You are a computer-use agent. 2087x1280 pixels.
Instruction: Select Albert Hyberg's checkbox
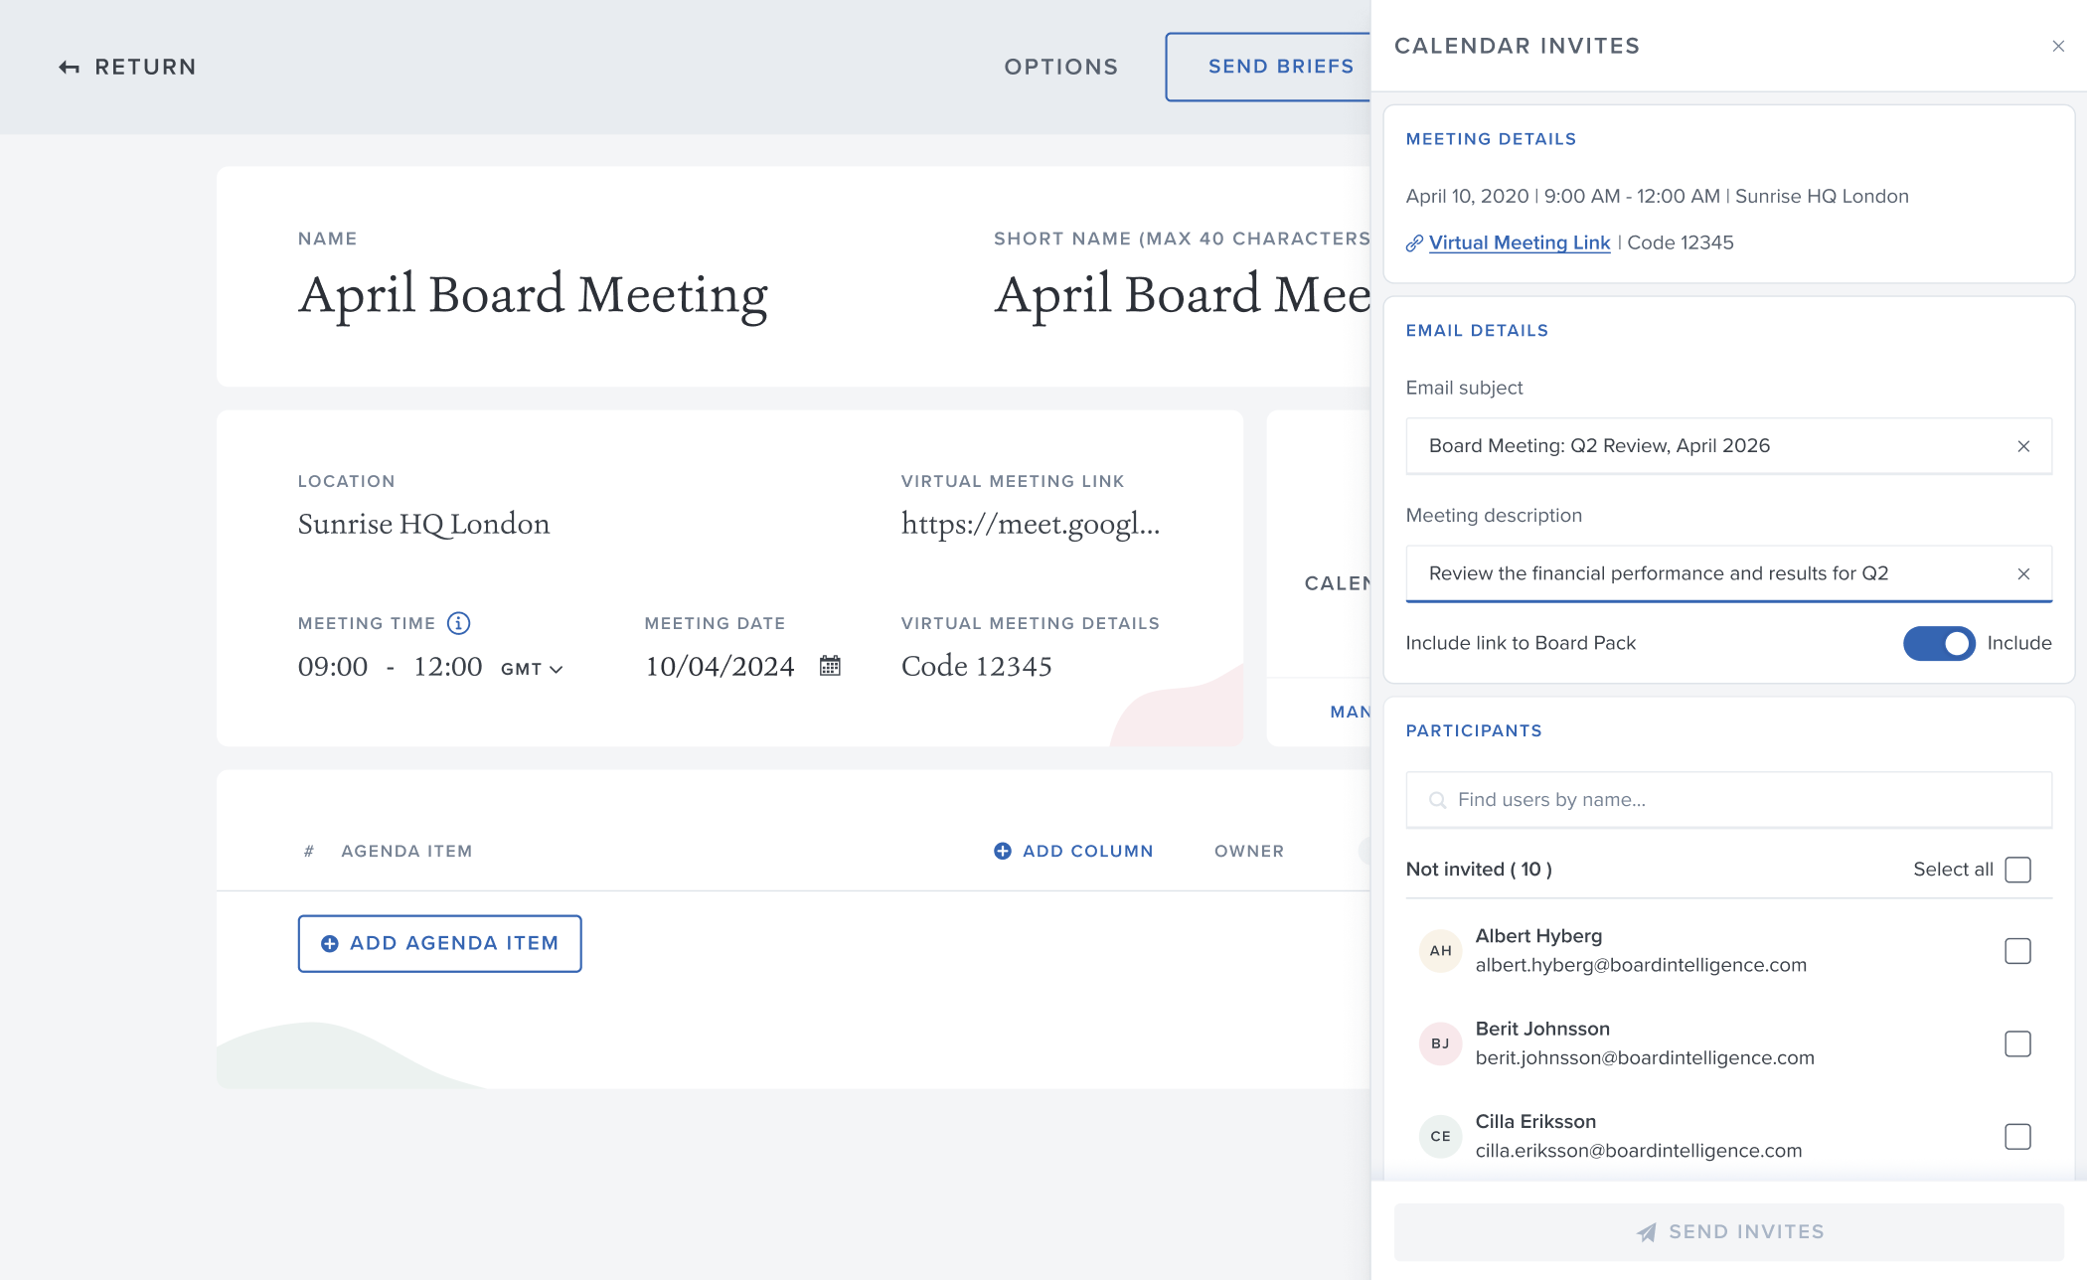[2017, 951]
